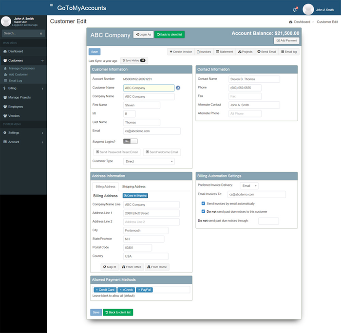Click the Add Payment button

tap(286, 40)
